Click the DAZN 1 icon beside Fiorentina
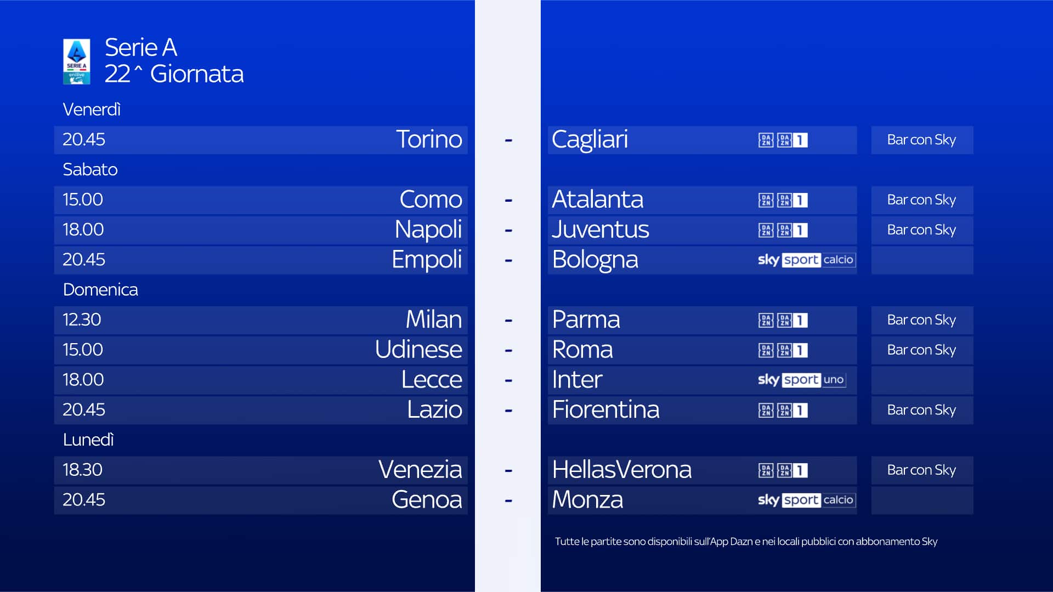This screenshot has height=592, width=1053. pyautogui.click(x=792, y=411)
